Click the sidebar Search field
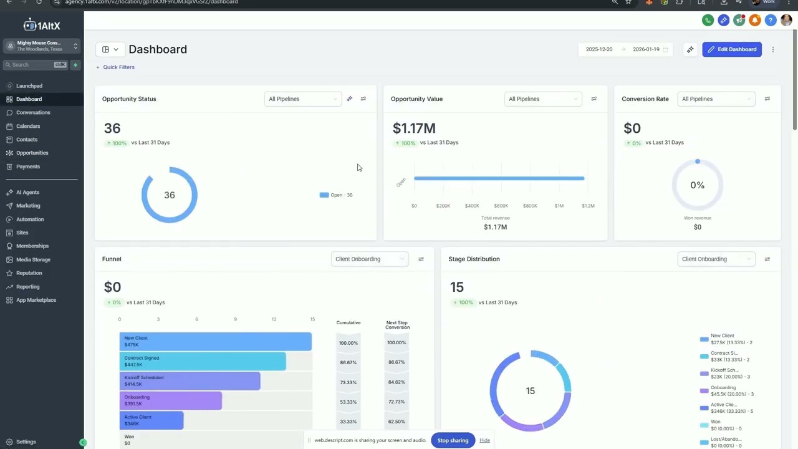The image size is (798, 449). click(36, 65)
